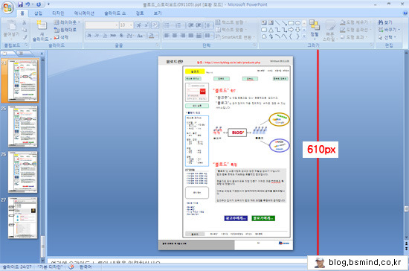This screenshot has width=409, height=271.
Task: Open the Office Button menu
Action: [x=7, y=7]
